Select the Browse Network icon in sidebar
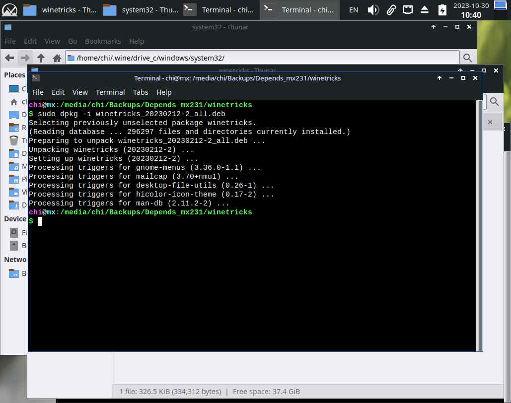 14,273
